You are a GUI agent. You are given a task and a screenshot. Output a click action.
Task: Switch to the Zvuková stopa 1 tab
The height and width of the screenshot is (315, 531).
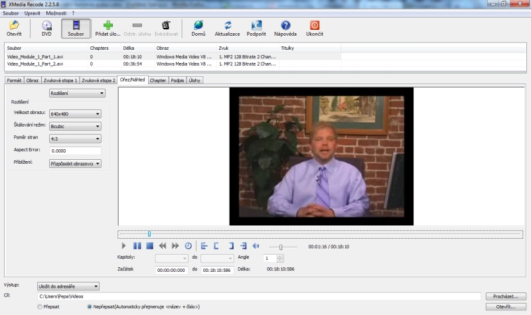pyautogui.click(x=60, y=80)
